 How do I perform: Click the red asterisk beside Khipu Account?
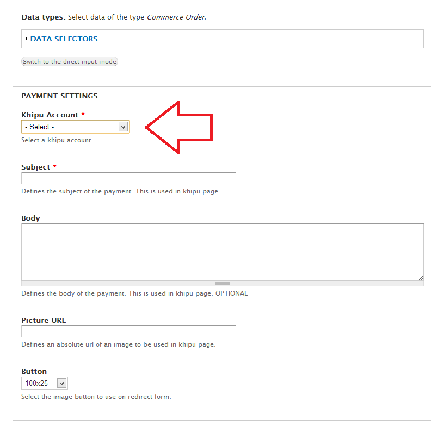[83, 115]
